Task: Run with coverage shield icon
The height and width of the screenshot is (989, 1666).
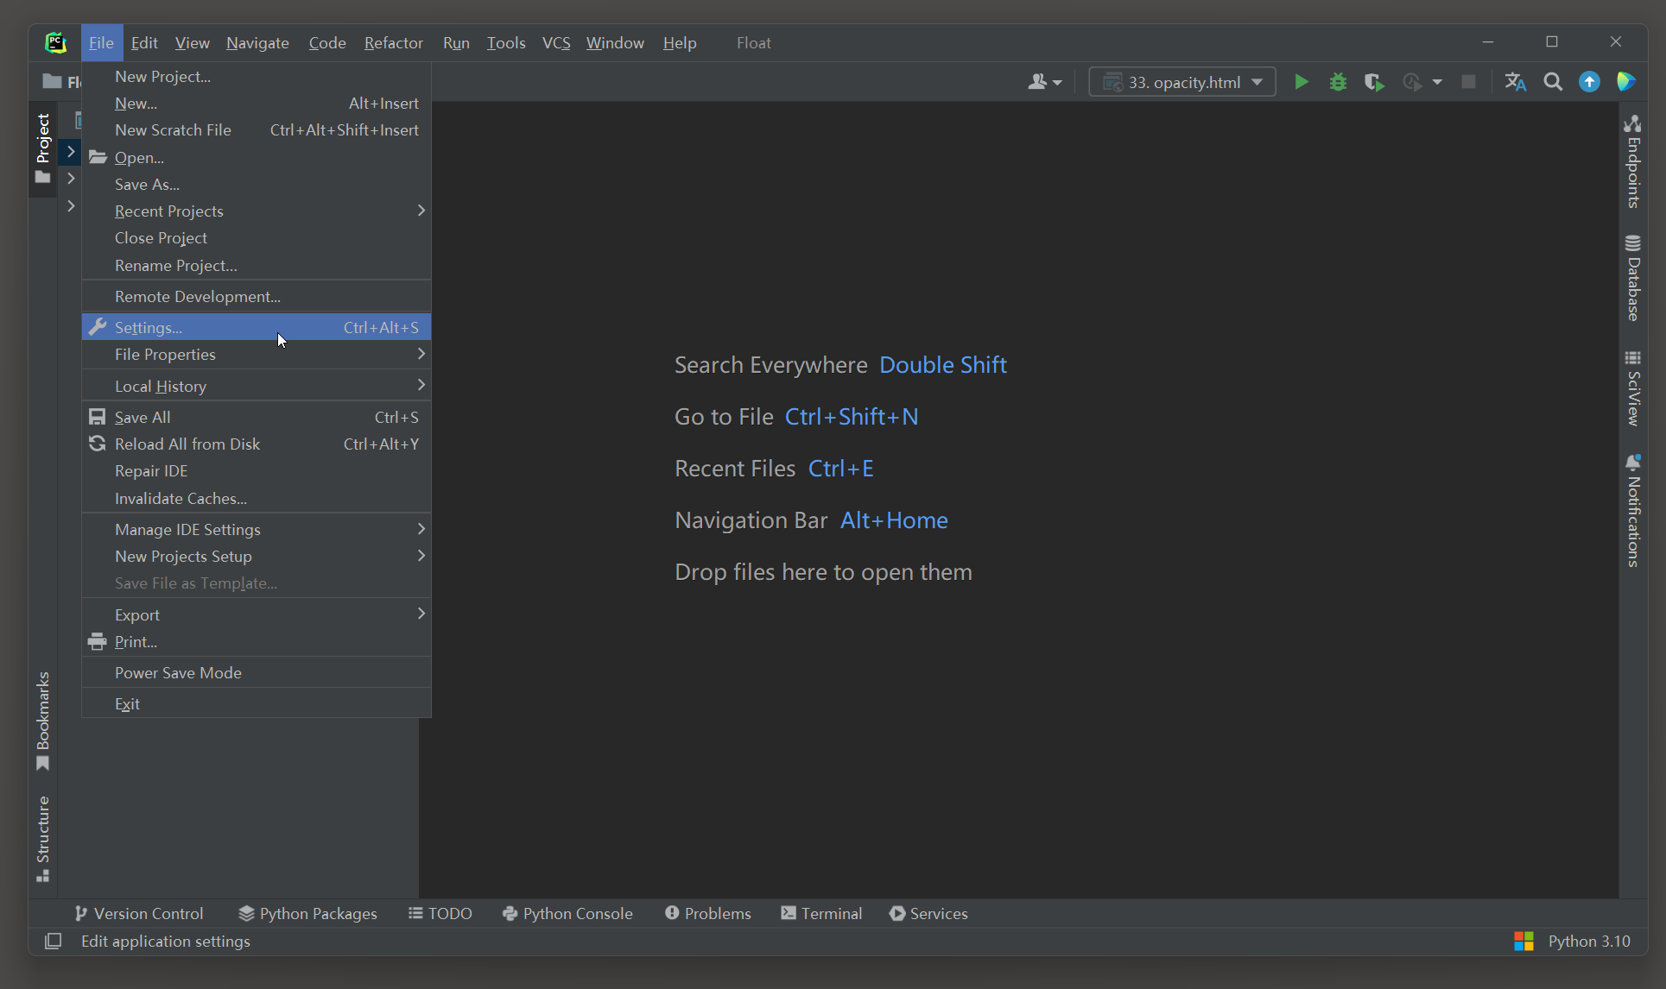Action: point(1374,82)
